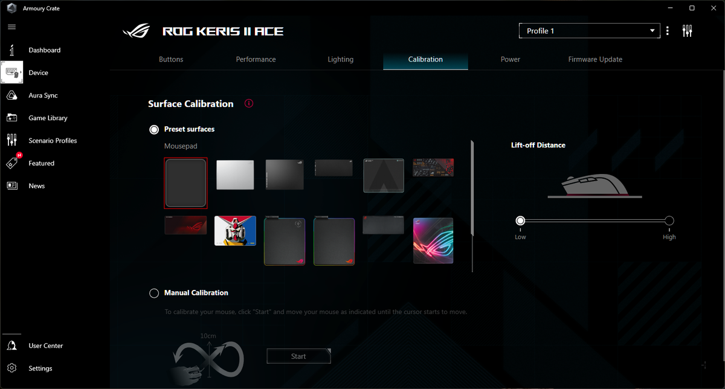Click the Aura Sync icon
This screenshot has height=389, width=725.
(11, 95)
